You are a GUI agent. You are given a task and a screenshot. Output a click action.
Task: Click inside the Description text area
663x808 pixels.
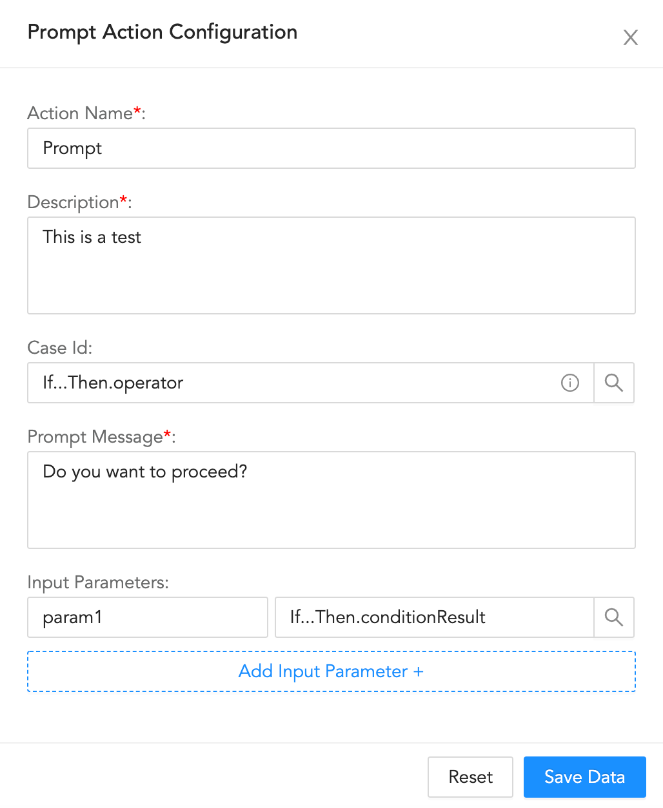(x=331, y=265)
